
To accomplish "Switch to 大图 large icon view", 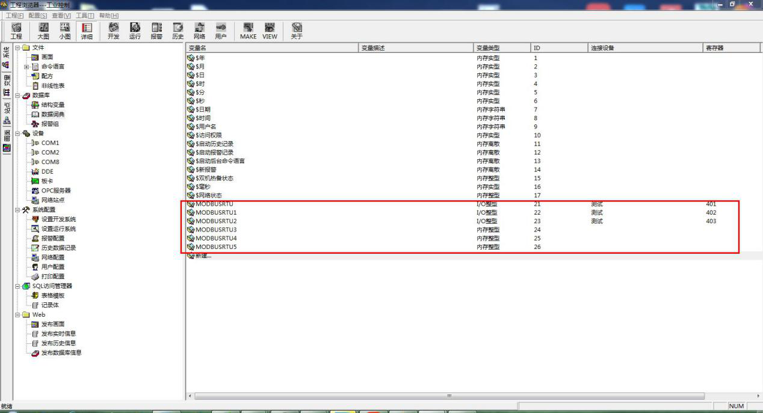I will pos(43,31).
